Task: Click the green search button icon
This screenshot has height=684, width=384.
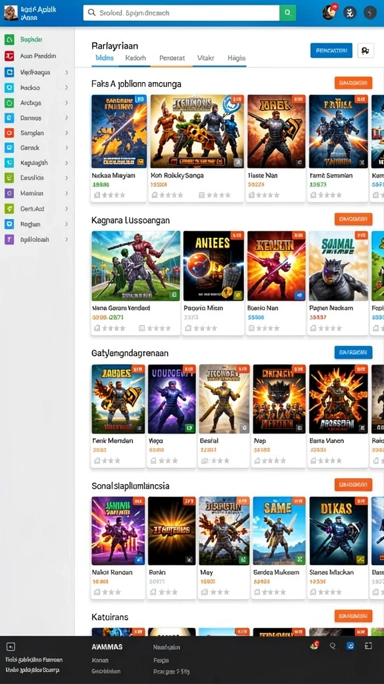Action: [x=287, y=13]
